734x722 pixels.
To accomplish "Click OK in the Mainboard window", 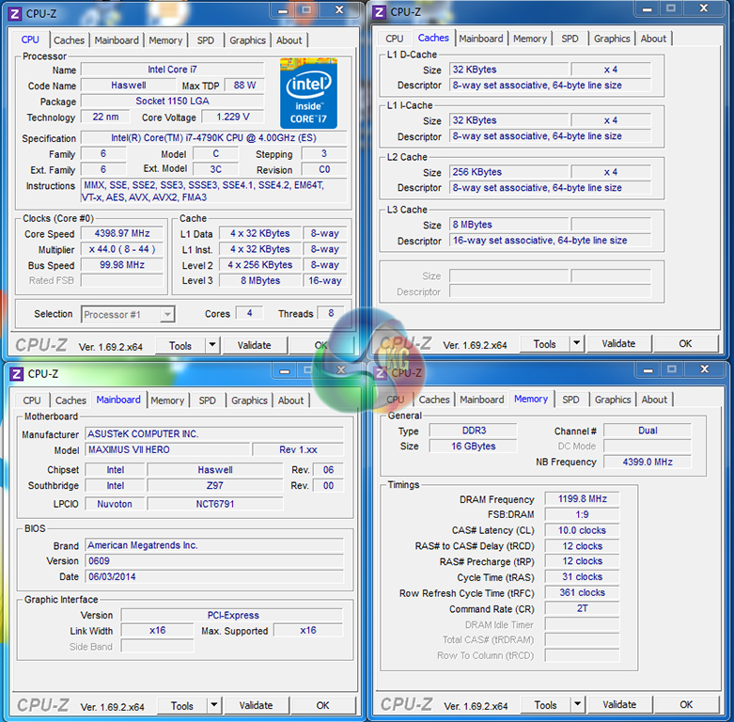I will coord(322,706).
